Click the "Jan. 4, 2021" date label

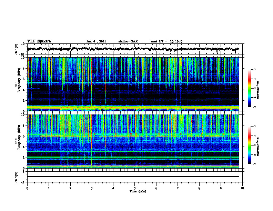point(96,41)
